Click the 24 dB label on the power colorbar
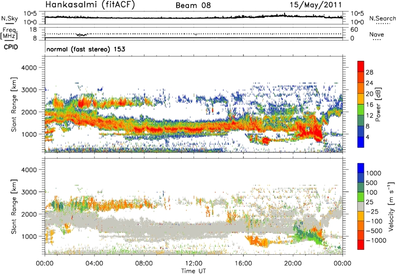Image resolution: width=396 pixels, height=274 pixels. (x=369, y=83)
